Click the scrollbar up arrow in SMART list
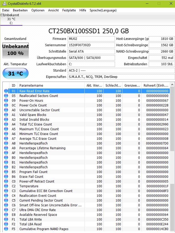This screenshot has width=175, height=233. point(172,85)
